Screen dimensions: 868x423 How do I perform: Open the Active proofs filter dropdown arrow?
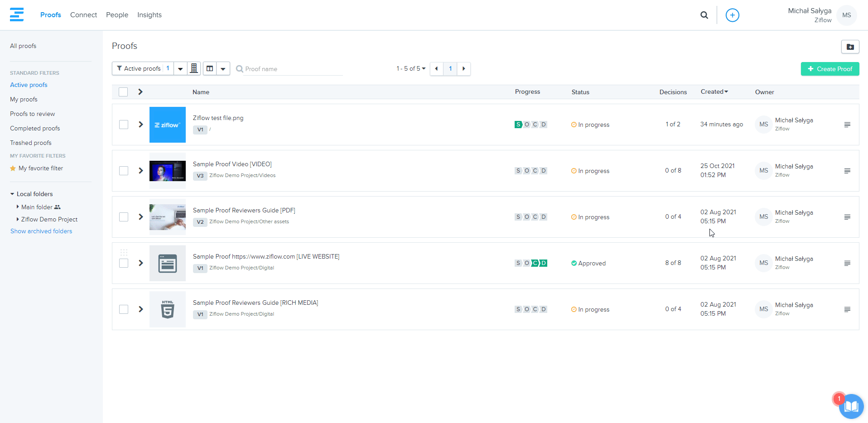[x=180, y=69]
